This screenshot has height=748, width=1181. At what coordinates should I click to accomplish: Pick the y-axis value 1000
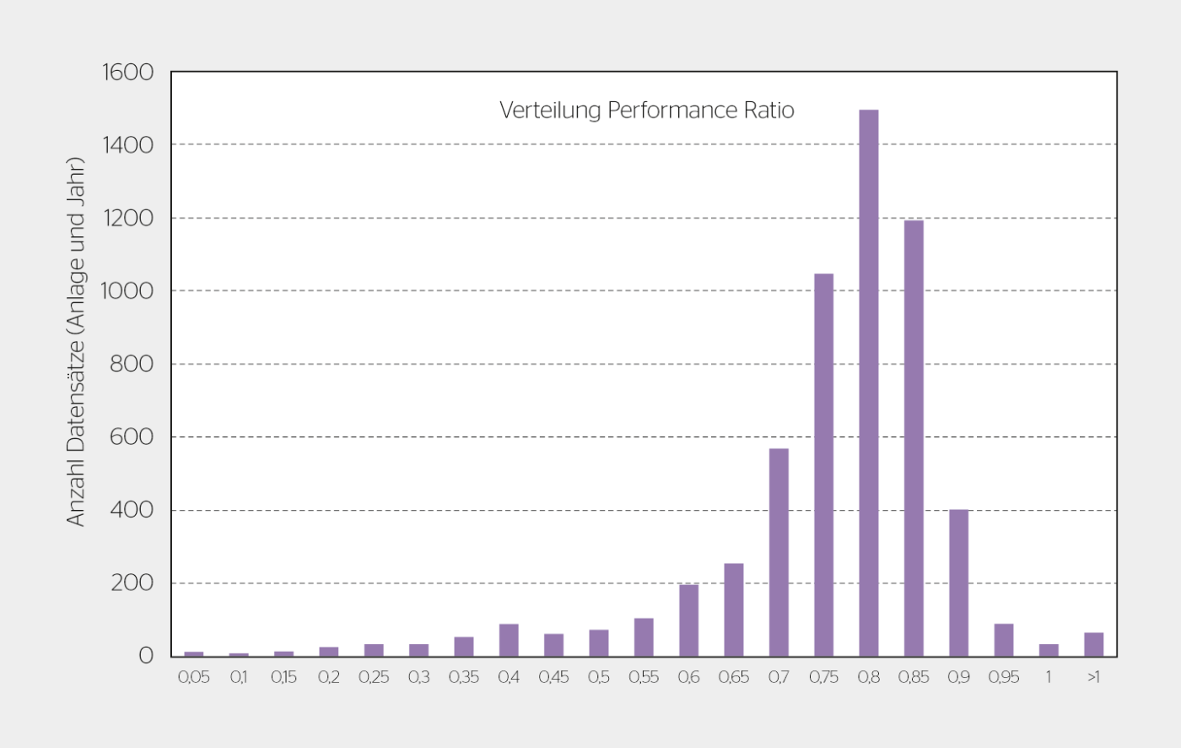tap(127, 290)
